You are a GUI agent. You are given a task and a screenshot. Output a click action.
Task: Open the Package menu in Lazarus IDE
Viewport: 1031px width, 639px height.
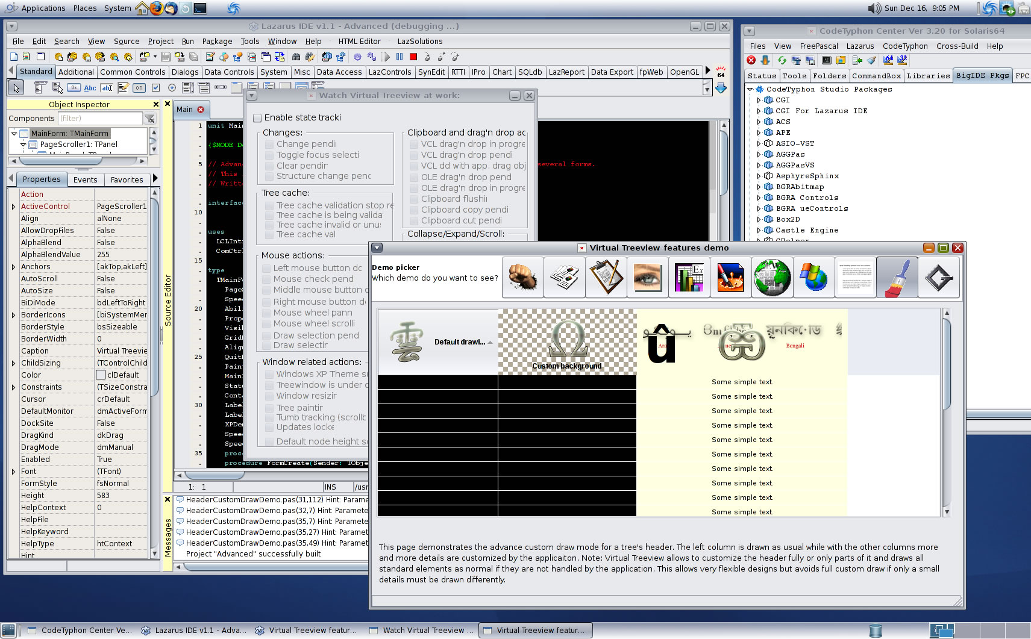click(217, 42)
